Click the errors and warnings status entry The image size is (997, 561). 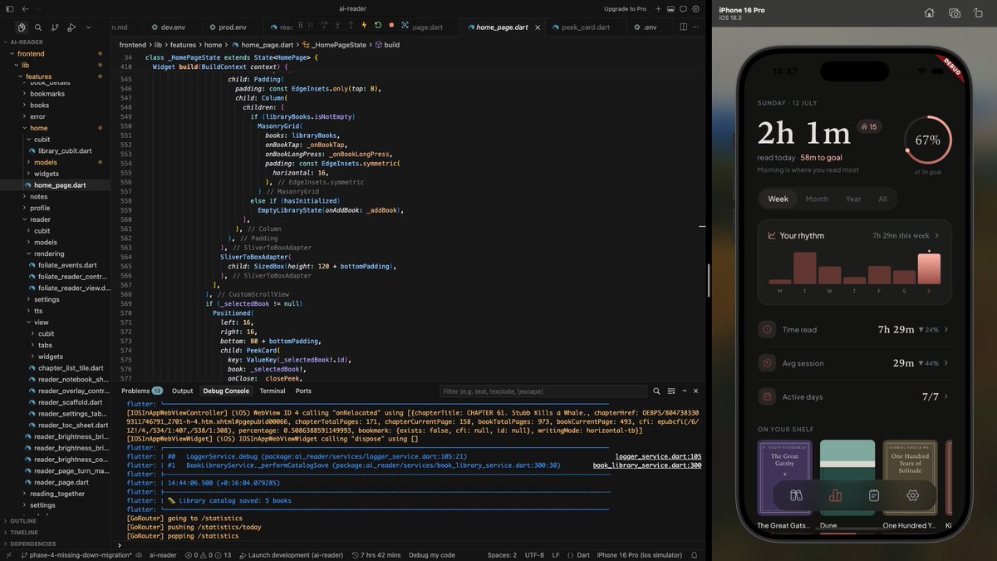coord(208,555)
